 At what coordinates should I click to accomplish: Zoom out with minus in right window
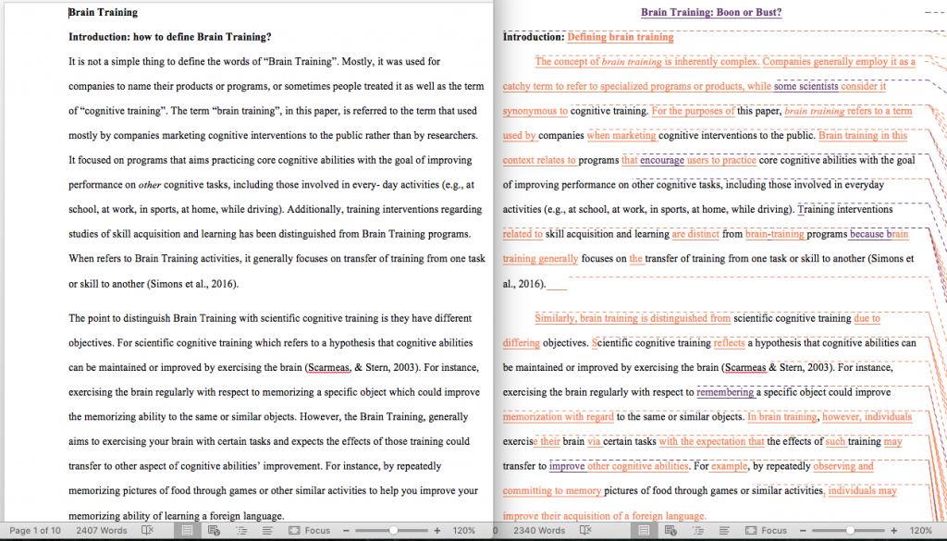pos(804,530)
